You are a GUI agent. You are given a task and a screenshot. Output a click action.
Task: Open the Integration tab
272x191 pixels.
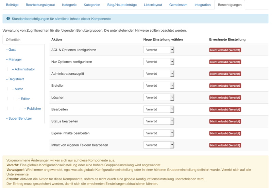click(x=202, y=5)
